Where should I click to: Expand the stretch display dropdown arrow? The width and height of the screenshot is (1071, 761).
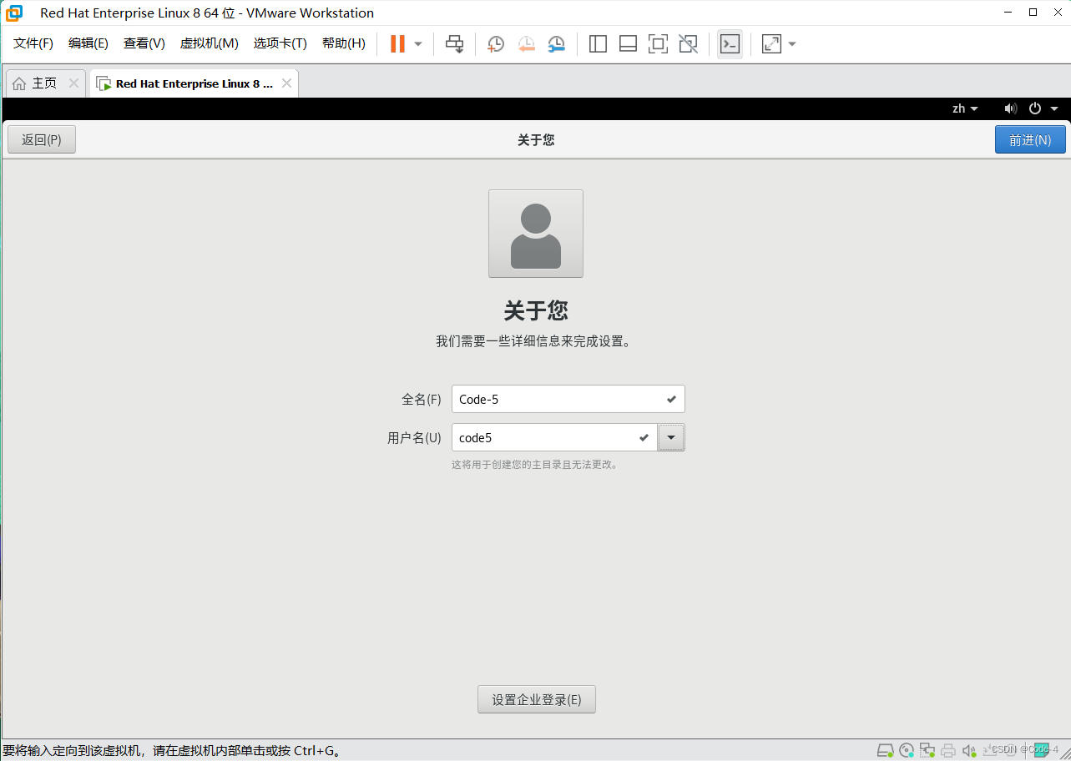[x=792, y=44]
